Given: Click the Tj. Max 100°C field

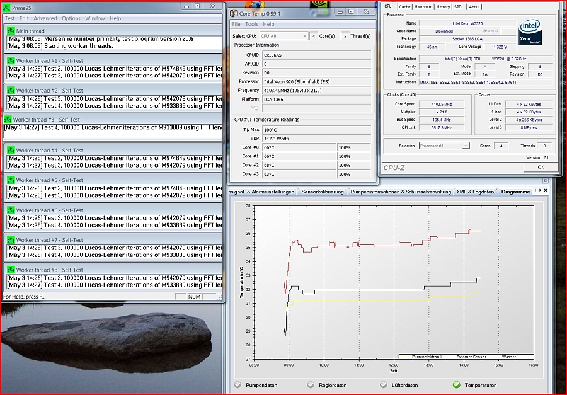Looking at the screenshot, I should [x=317, y=130].
